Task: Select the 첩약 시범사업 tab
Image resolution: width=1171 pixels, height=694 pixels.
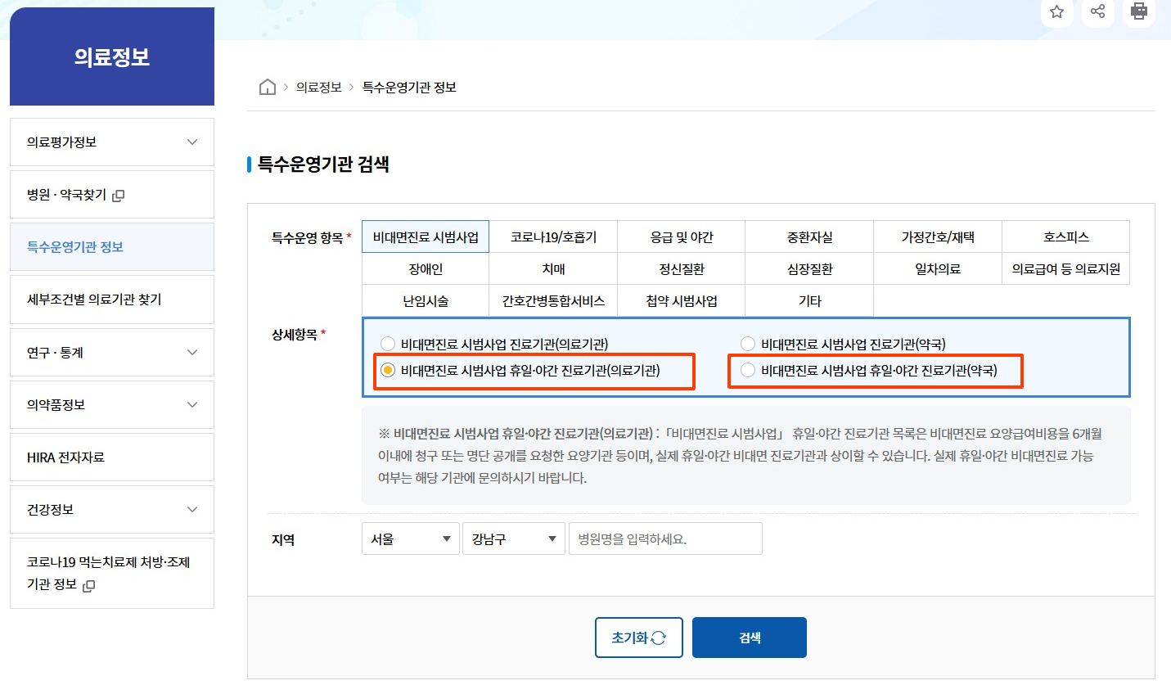Action: coord(682,300)
